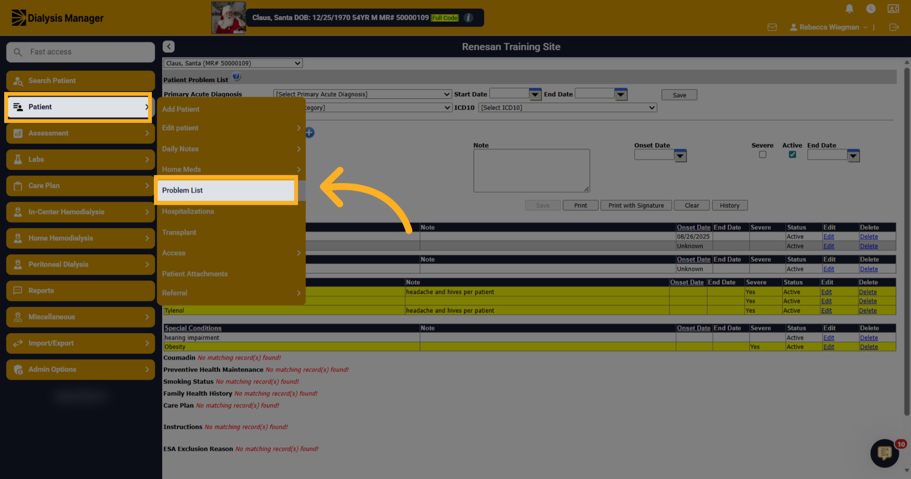Click Print with Signature button

[636, 205]
